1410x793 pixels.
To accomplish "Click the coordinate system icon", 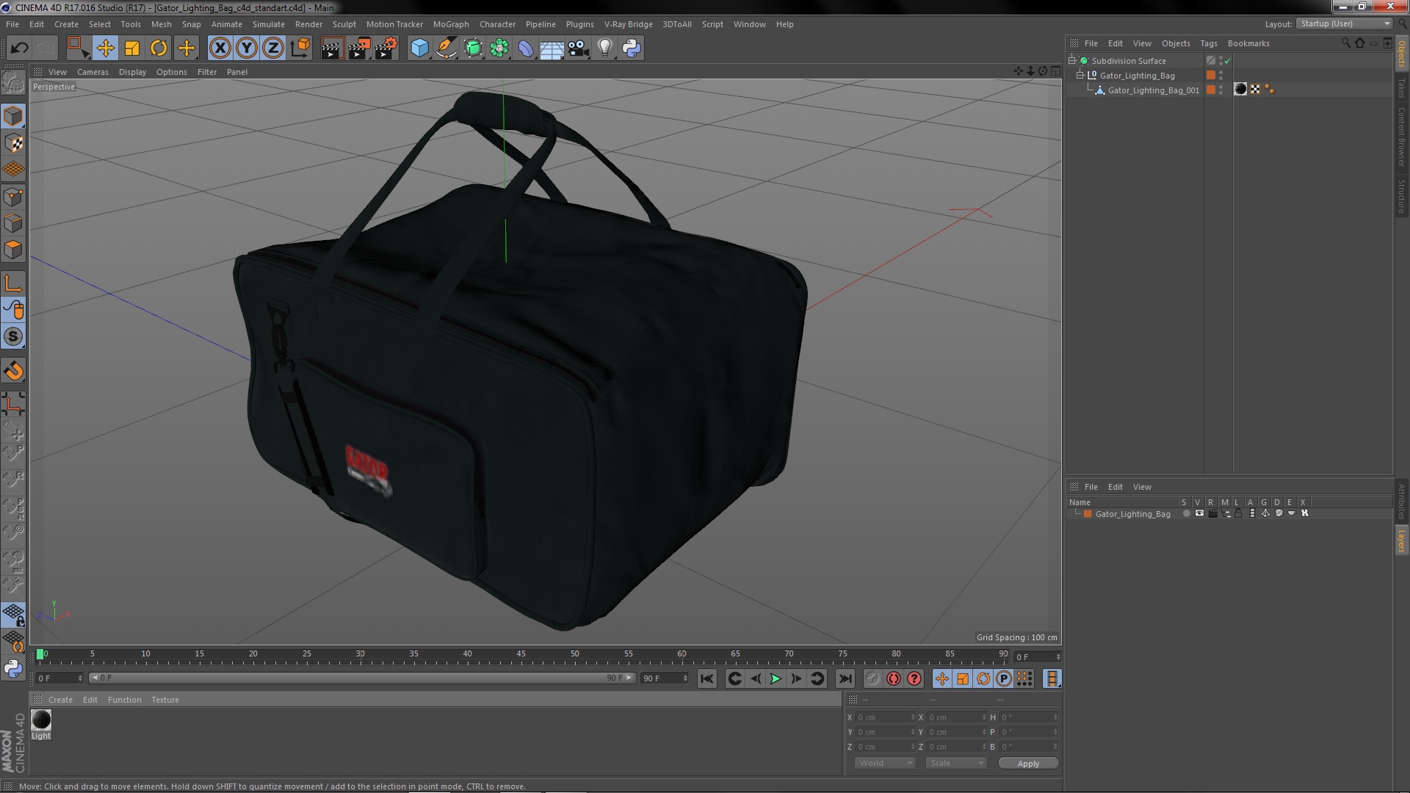I will [300, 48].
